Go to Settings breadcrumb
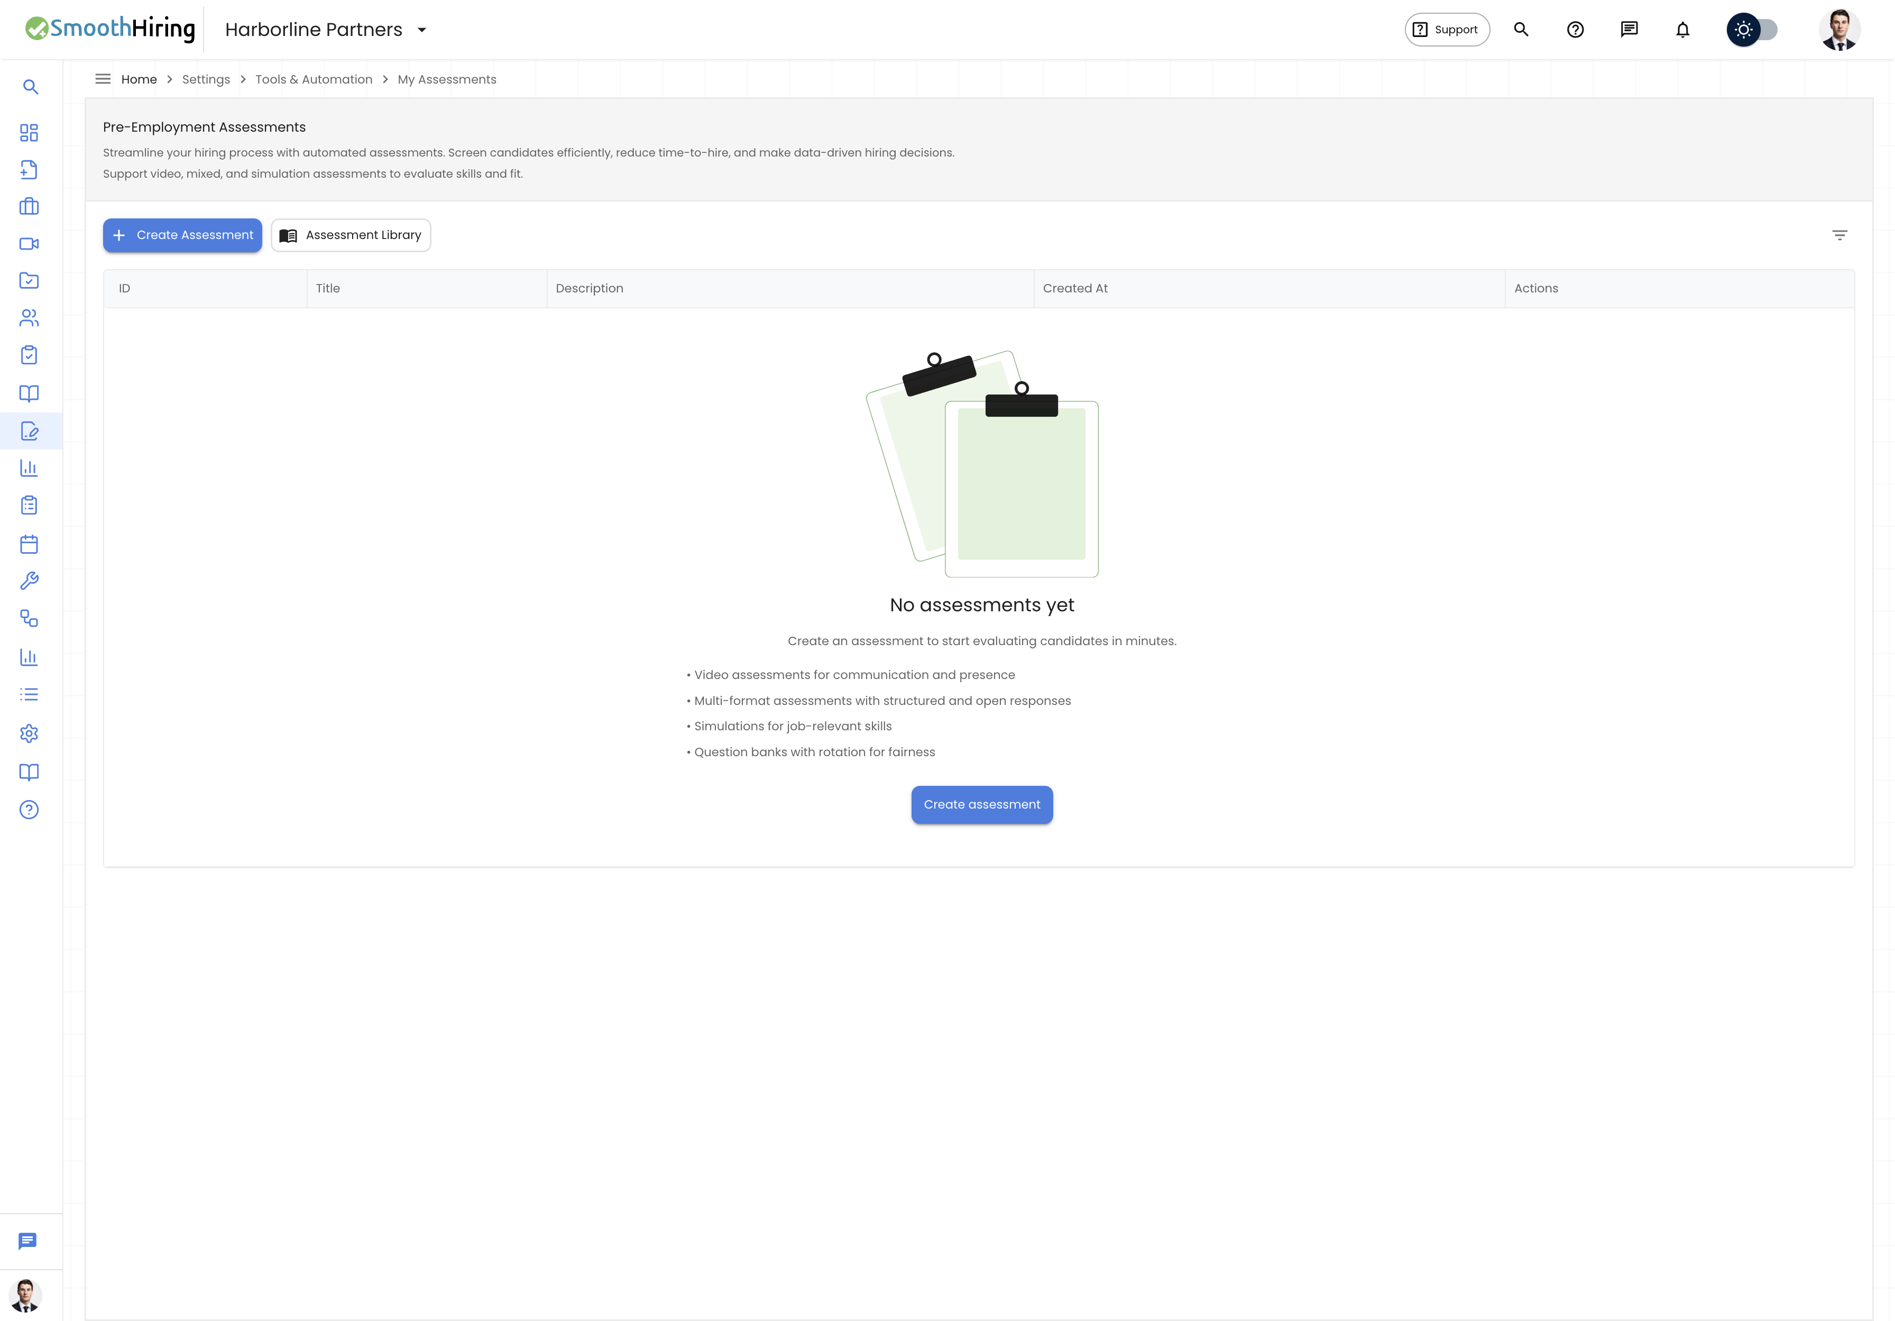The height and width of the screenshot is (1321, 1895). tap(206, 79)
